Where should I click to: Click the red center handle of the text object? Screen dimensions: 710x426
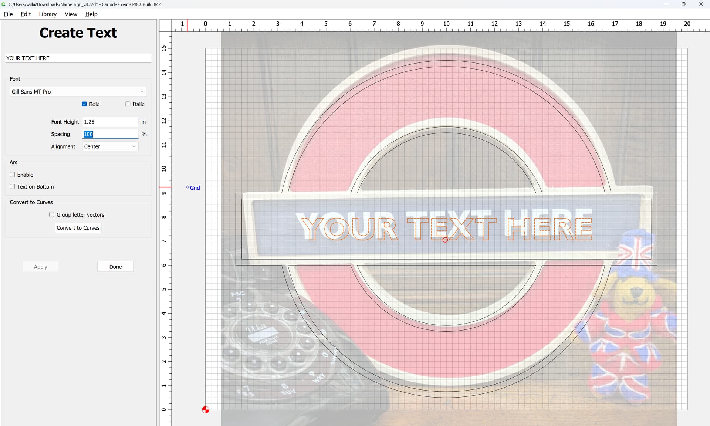pos(445,240)
